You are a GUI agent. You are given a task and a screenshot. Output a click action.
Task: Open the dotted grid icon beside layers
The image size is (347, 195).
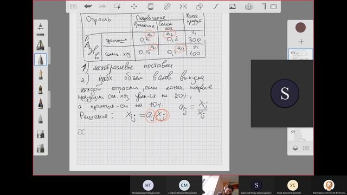[x=306, y=148]
